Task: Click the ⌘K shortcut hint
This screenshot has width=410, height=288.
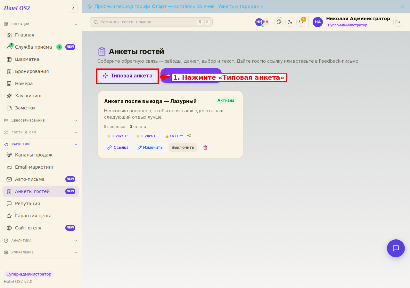Action: (x=203, y=22)
